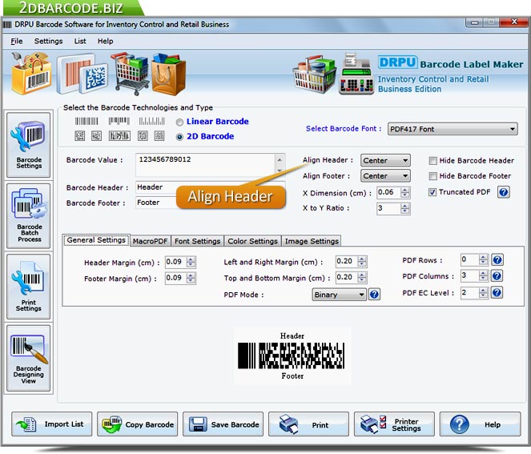This screenshot has height=454, width=531.
Task: Open the Print Settings sidebar panel
Action: (x=29, y=287)
